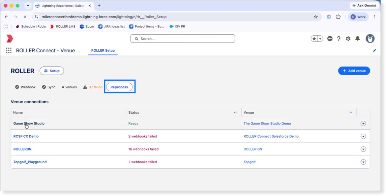Click the Setup button next to ROLLER
Viewport: 386px width, 196px height.
52,71
